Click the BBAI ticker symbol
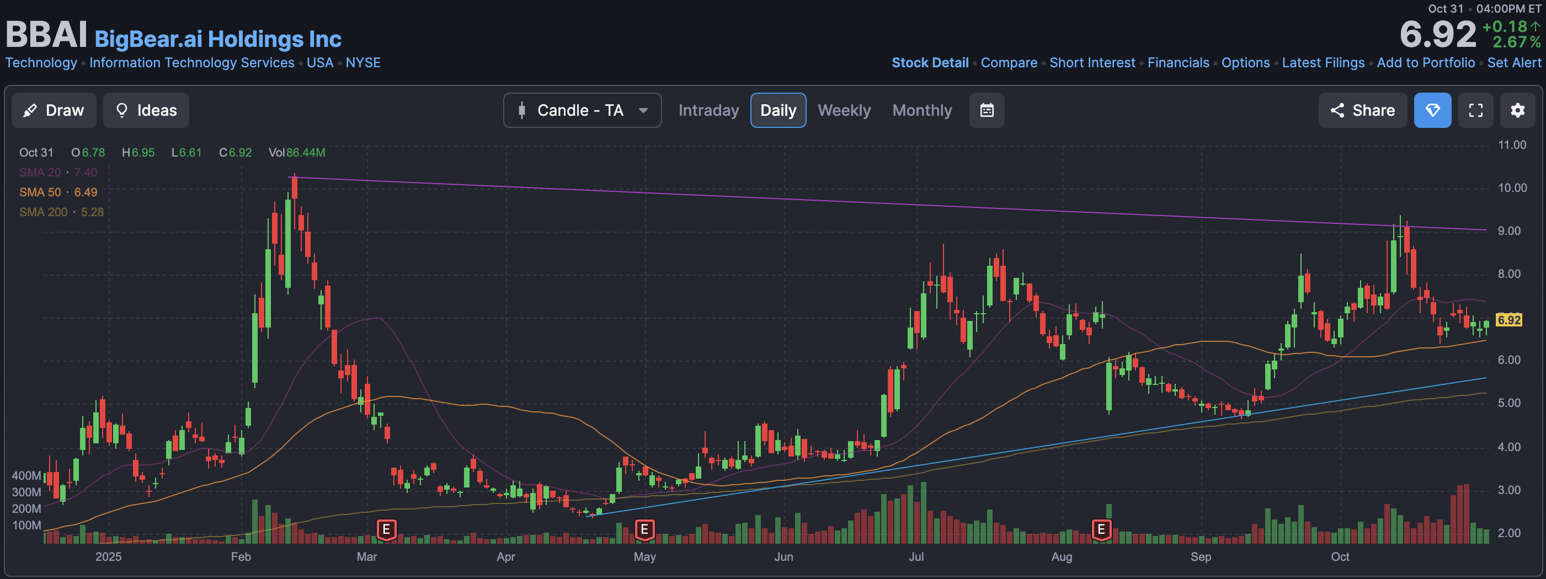Image resolution: width=1546 pixels, height=579 pixels. pos(46,34)
